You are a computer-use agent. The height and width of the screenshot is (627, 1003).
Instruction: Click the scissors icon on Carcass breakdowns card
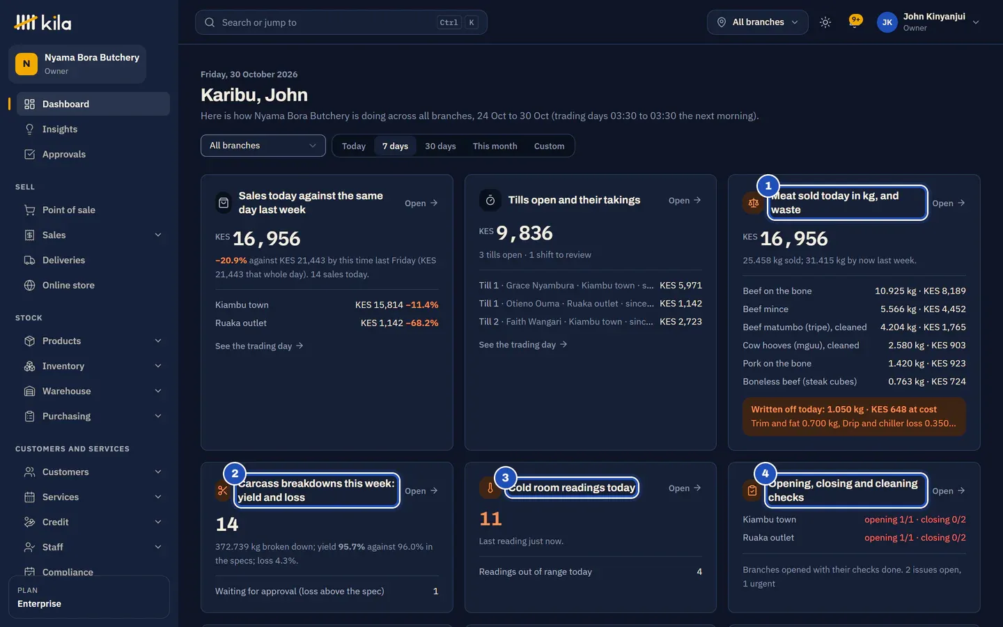coord(223,490)
